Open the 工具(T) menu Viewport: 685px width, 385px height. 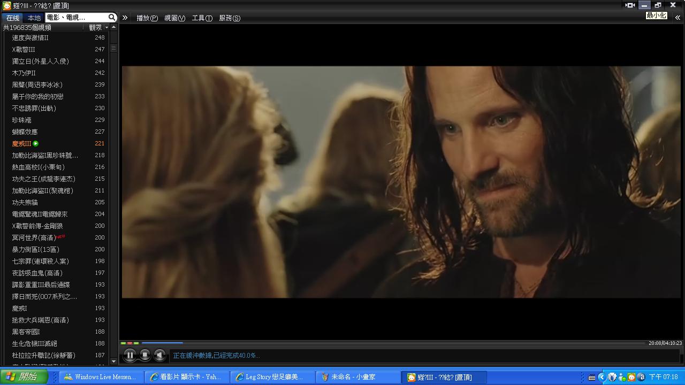click(x=202, y=18)
